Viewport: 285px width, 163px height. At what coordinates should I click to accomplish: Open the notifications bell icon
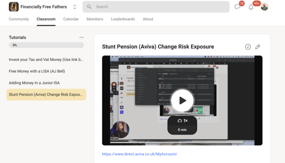click(251, 7)
